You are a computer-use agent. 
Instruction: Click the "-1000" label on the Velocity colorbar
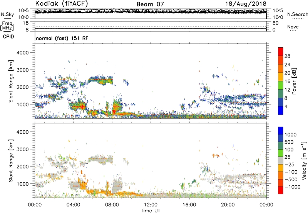[293, 187]
